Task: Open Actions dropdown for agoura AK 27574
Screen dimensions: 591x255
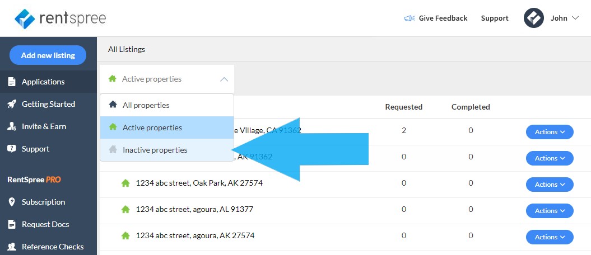Action: point(550,237)
